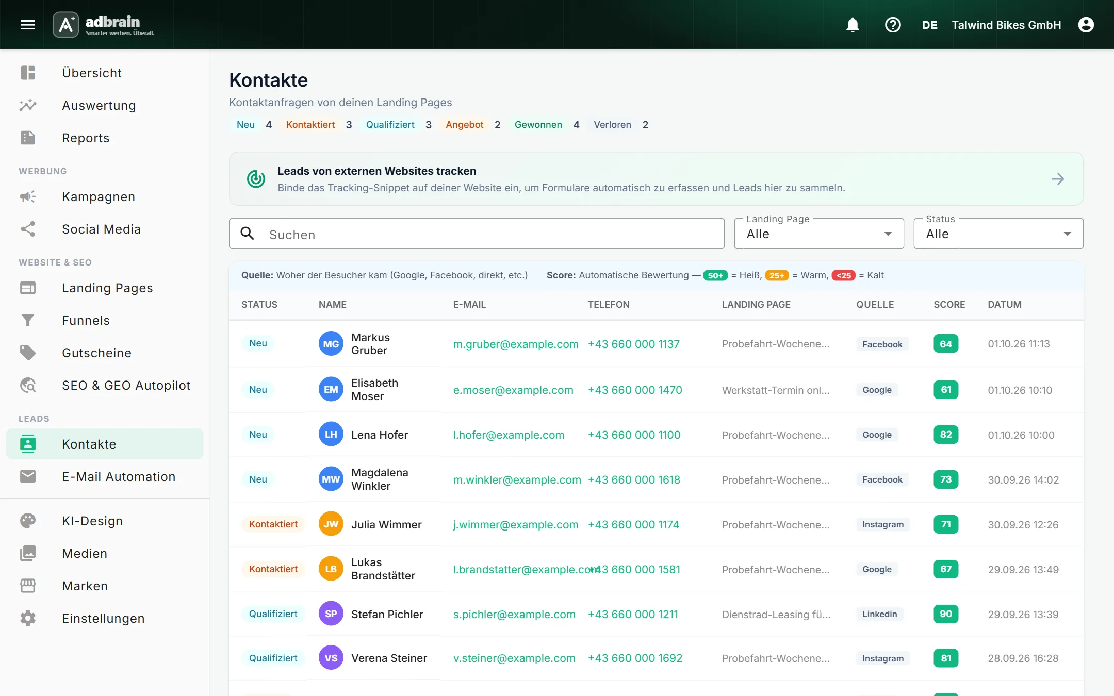1114x696 pixels.
Task: Click the SEO & GEO Autopilot icon
Action: coord(28,385)
